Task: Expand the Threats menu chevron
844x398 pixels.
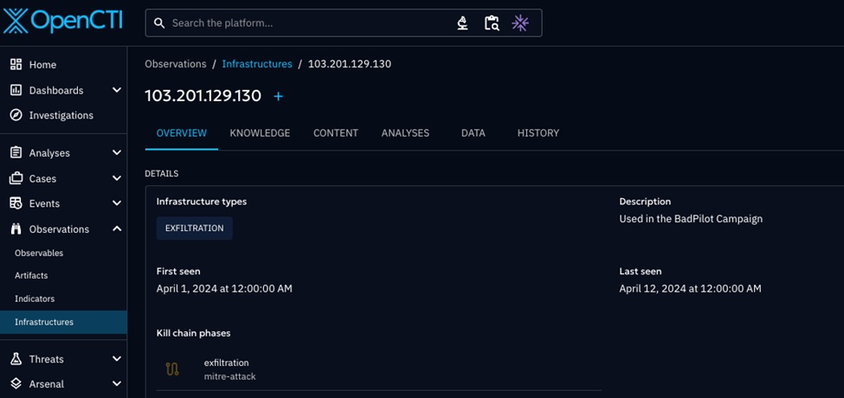Action: click(x=117, y=359)
